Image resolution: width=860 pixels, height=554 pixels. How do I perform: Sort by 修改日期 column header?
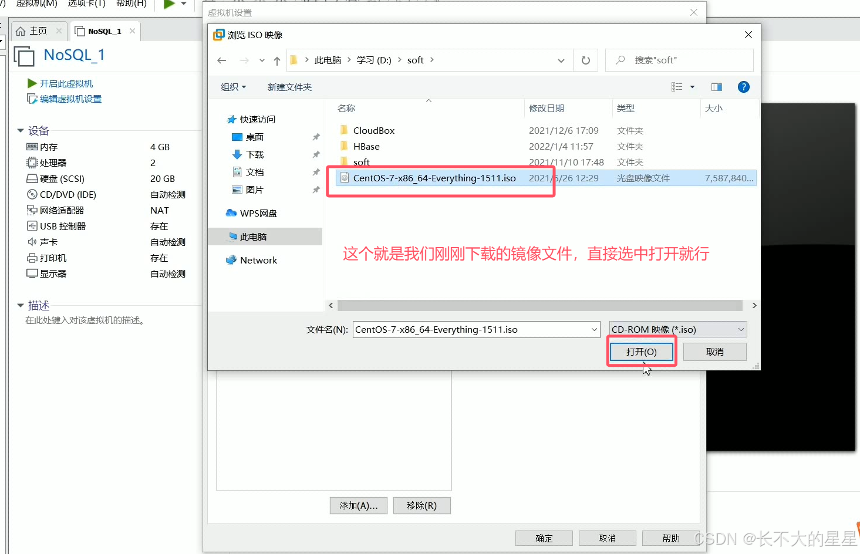[547, 108]
